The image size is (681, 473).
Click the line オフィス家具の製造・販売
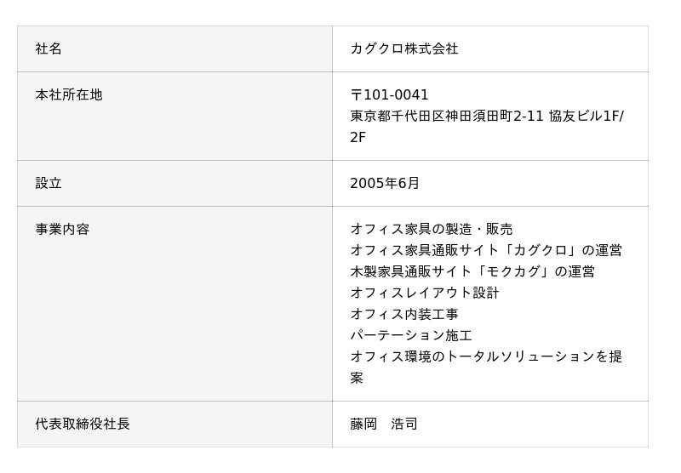pyautogui.click(x=432, y=230)
